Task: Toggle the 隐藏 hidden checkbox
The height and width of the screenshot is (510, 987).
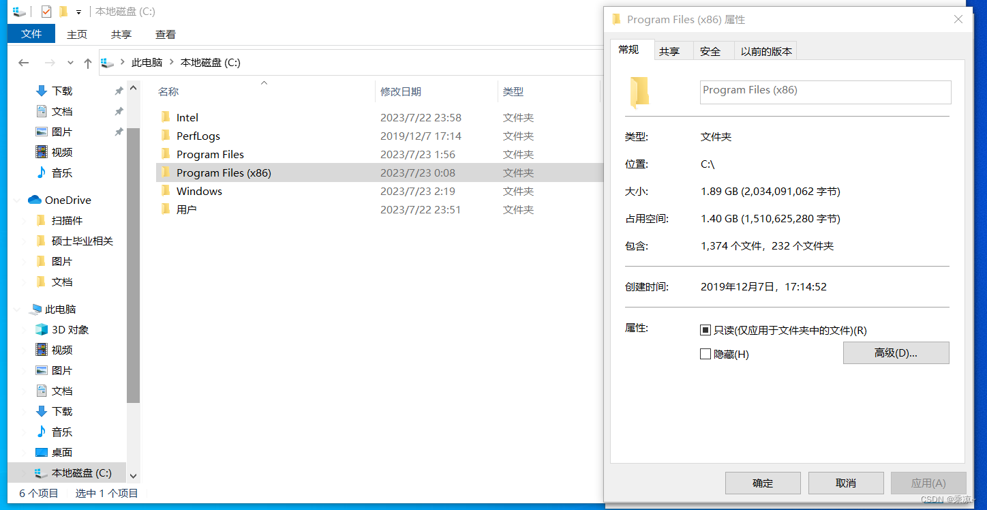Action: (x=705, y=354)
